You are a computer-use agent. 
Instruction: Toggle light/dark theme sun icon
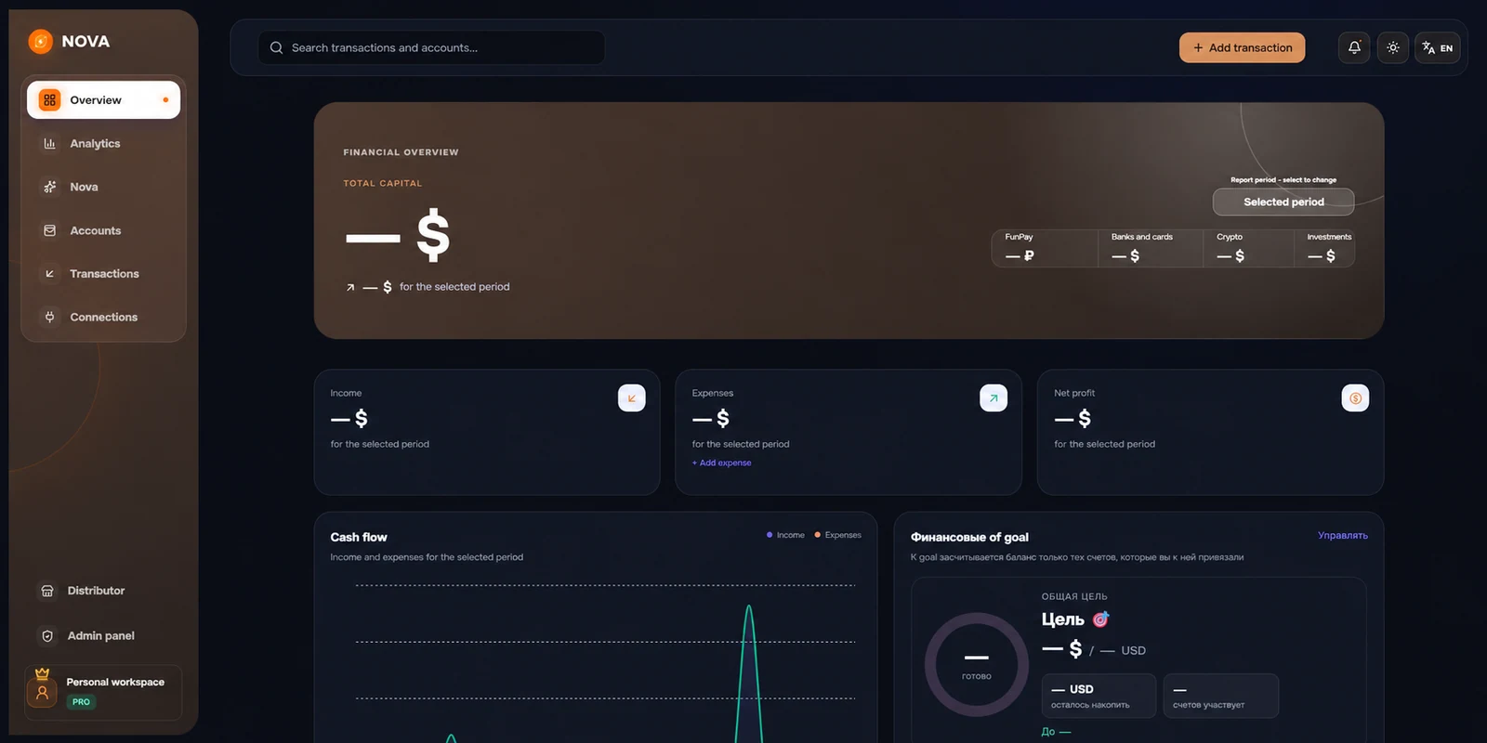[x=1392, y=47]
